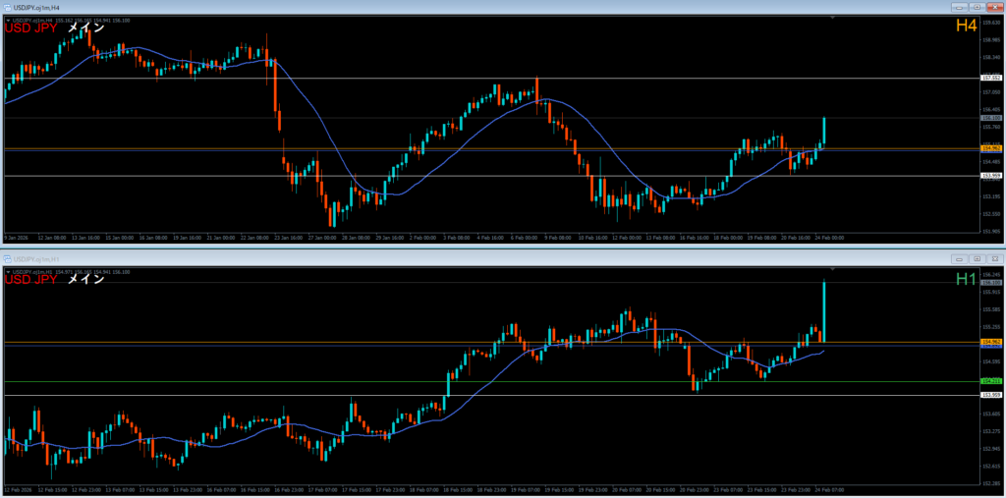Click the メイン label on H1 chart
This screenshot has height=498, width=1006.
point(85,280)
